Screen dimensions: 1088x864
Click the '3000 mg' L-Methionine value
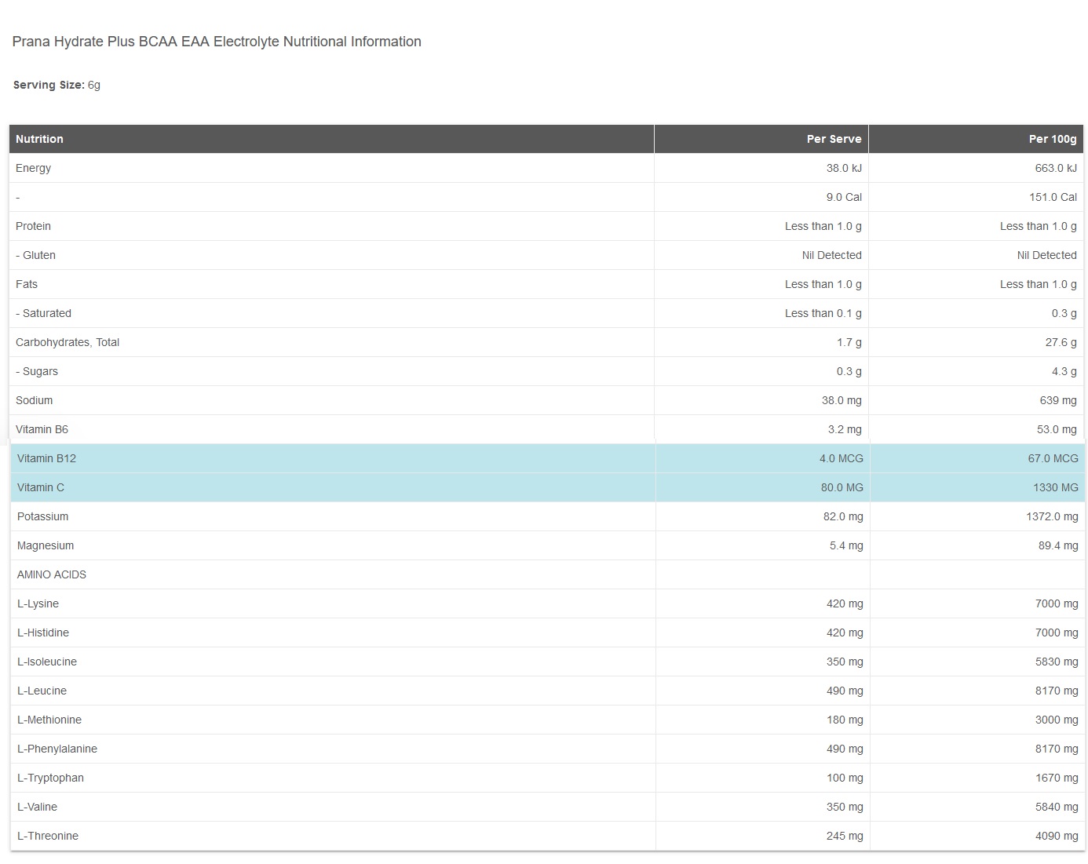1057,720
